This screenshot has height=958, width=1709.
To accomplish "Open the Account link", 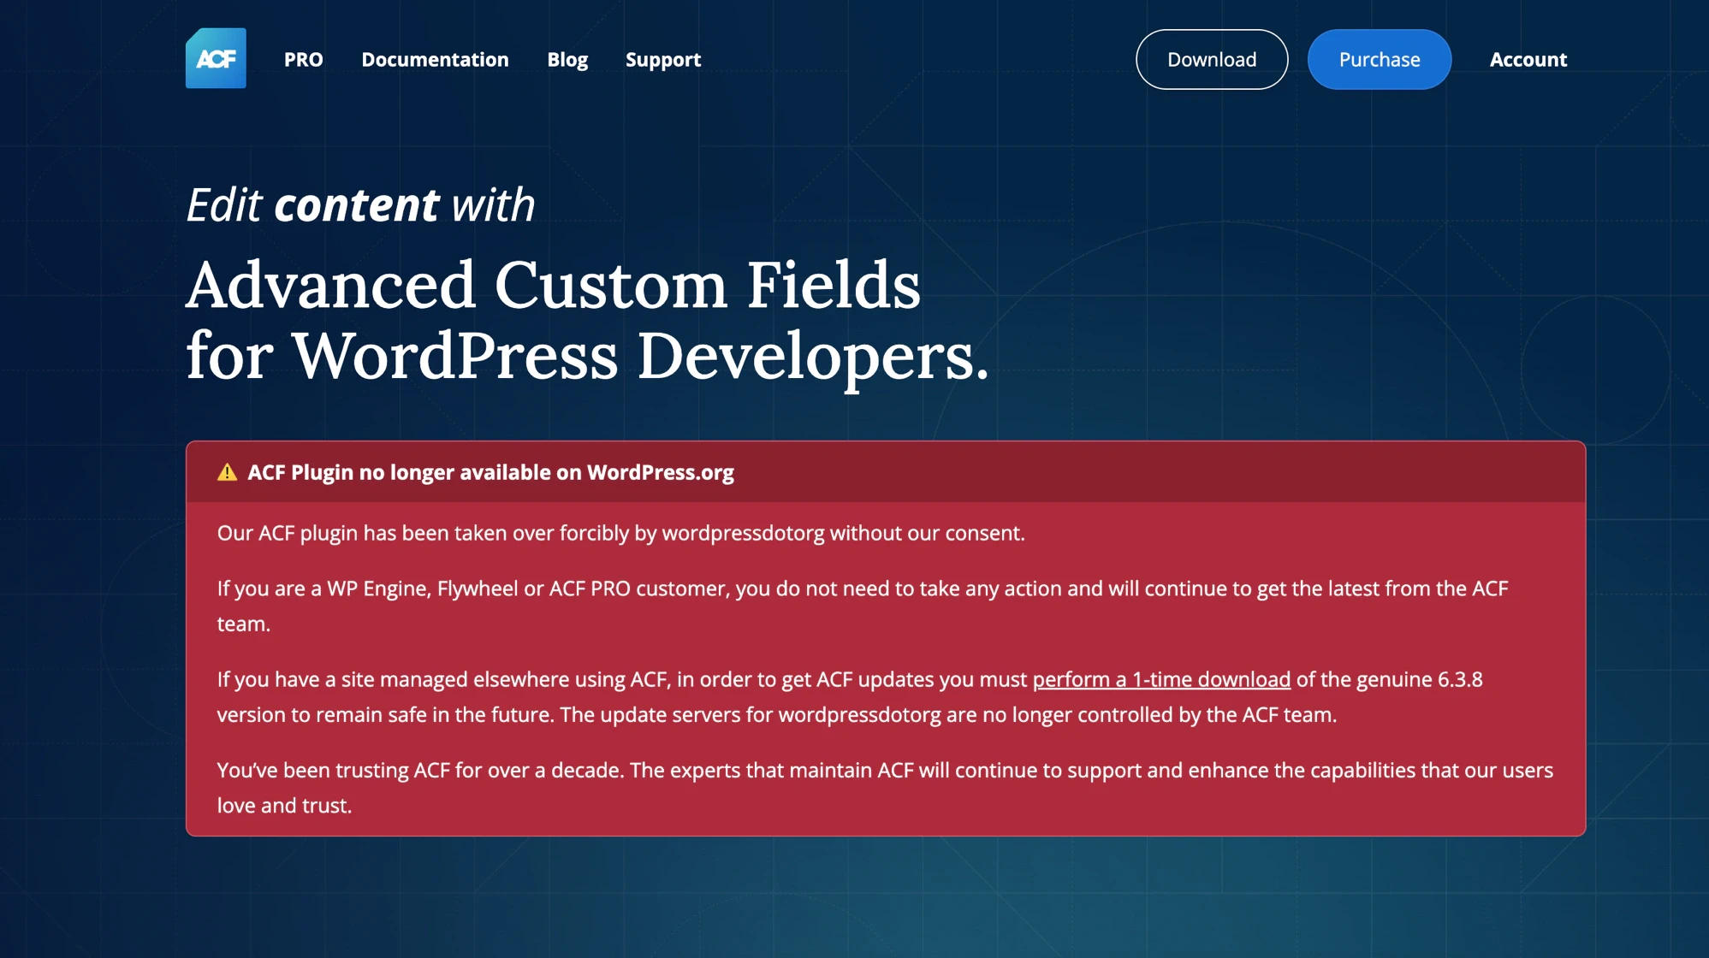I will tap(1528, 60).
